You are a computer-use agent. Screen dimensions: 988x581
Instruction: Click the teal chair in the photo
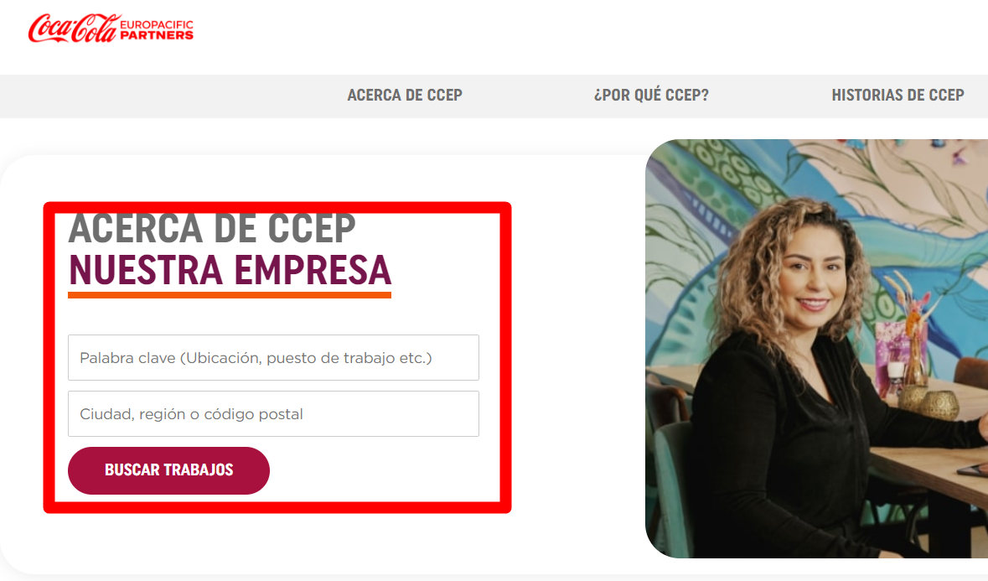coord(671,479)
